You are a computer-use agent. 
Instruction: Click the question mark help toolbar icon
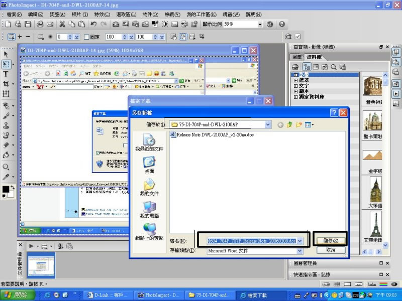coord(282,24)
